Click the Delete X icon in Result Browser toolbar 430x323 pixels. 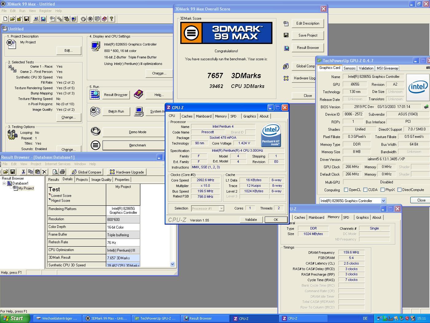45,172
